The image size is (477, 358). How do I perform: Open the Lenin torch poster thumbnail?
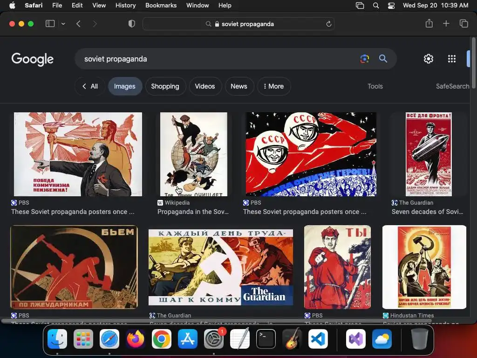pos(78,154)
